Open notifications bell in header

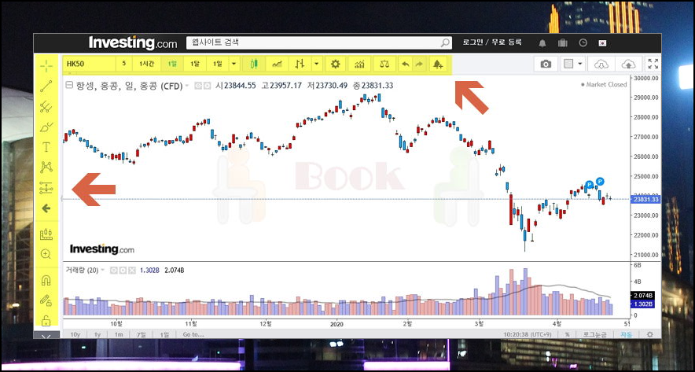pos(542,43)
